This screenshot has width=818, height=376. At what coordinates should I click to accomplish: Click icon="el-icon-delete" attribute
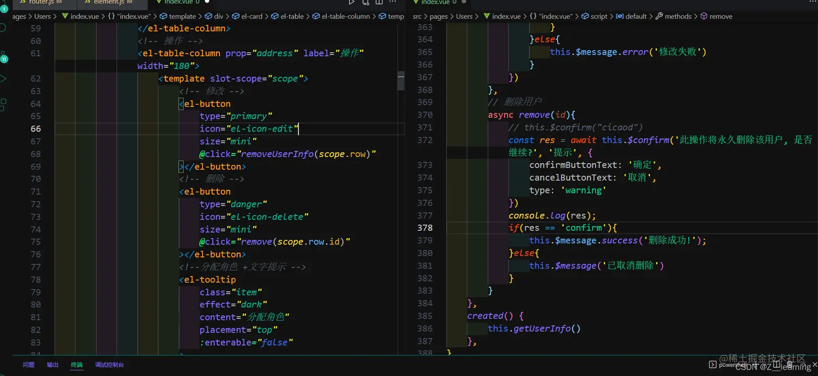(254, 216)
